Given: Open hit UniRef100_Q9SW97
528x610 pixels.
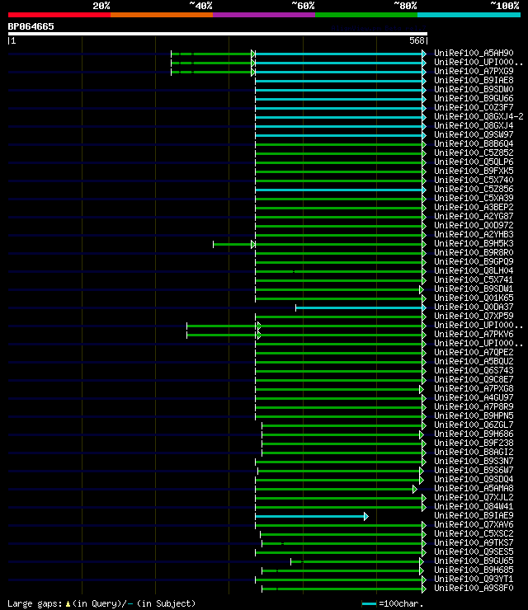Looking at the screenshot, I should click(474, 134).
